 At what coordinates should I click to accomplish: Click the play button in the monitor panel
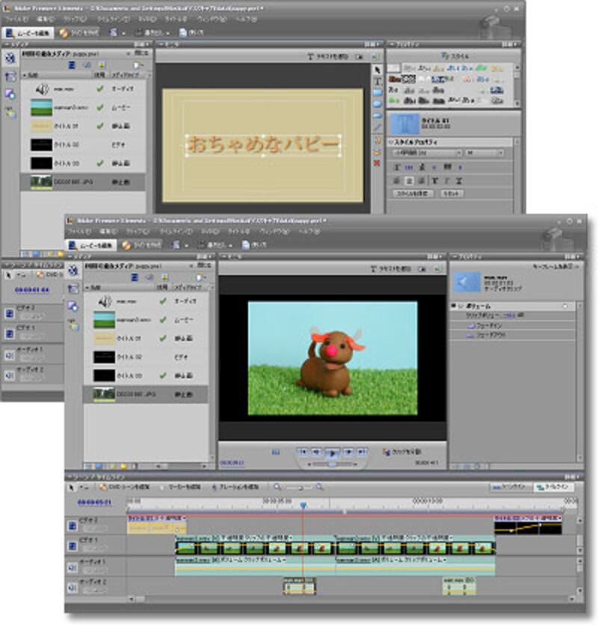(x=333, y=452)
